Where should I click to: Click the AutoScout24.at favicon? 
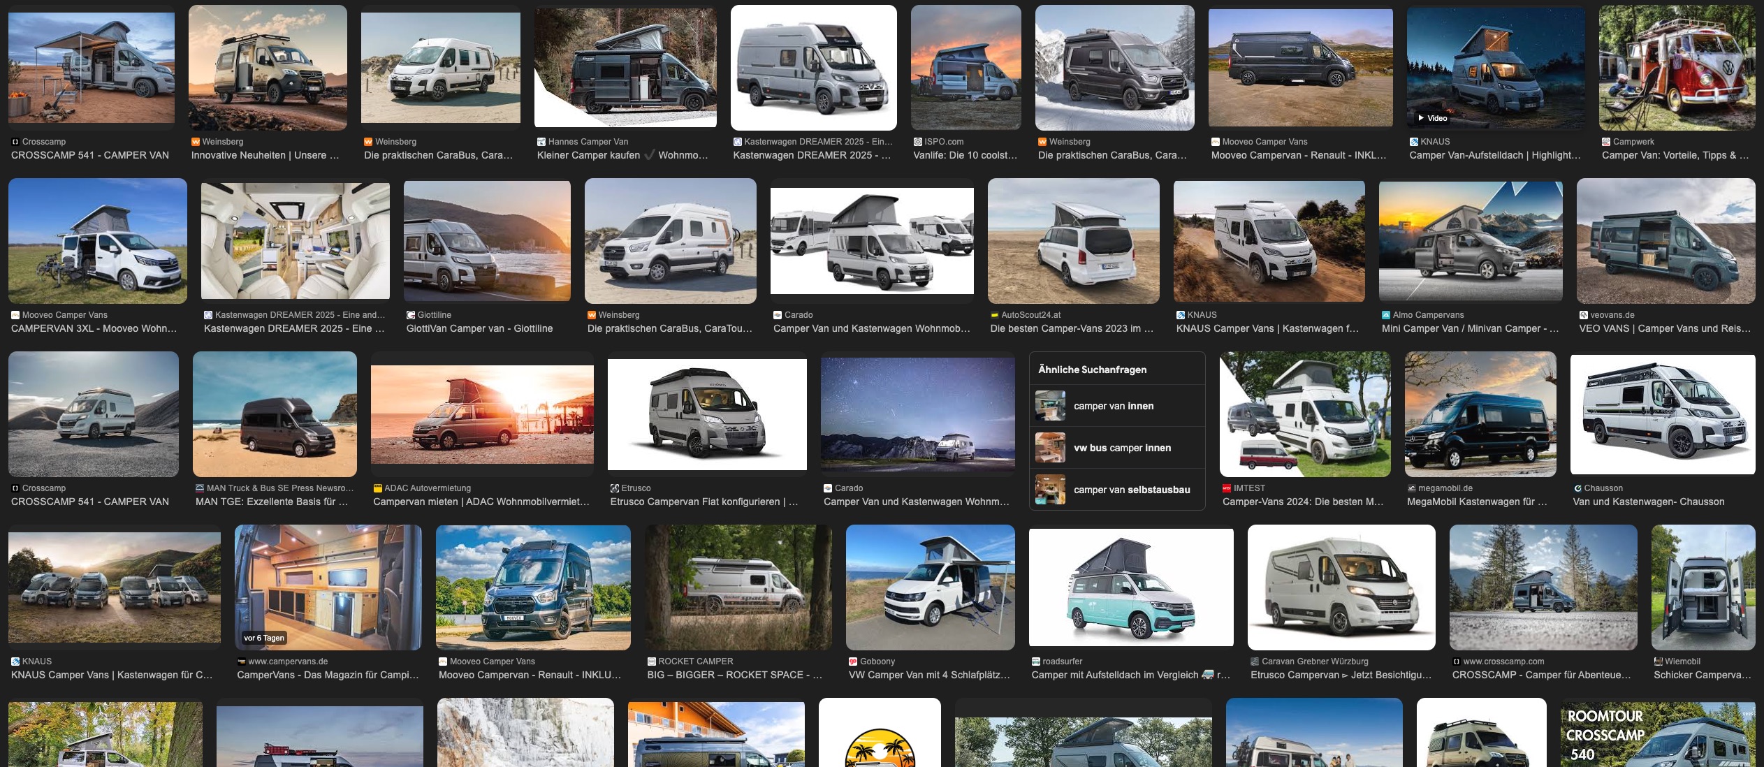pos(994,315)
